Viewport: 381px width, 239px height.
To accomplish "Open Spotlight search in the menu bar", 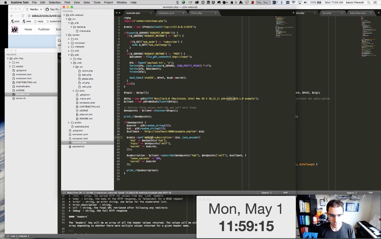I will coord(369,2).
